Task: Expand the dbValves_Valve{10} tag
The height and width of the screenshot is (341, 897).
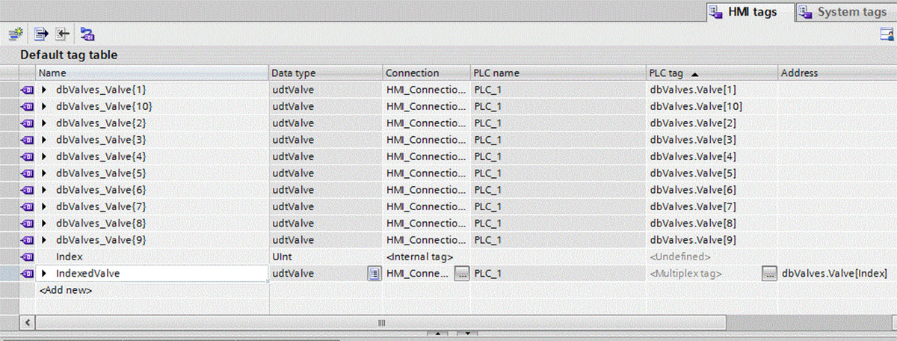Action: coord(44,106)
